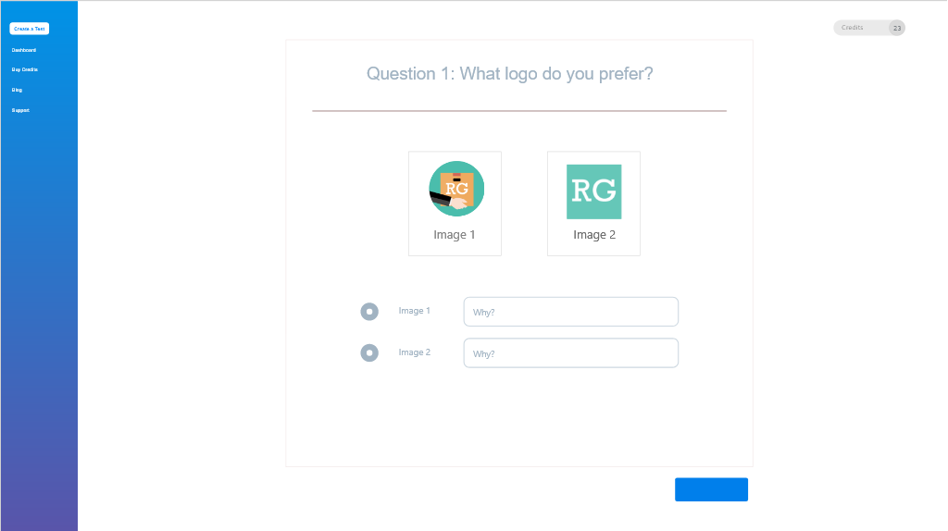Select the Image 2 radio button
Viewport: 948px width, 531px height.
tap(369, 352)
